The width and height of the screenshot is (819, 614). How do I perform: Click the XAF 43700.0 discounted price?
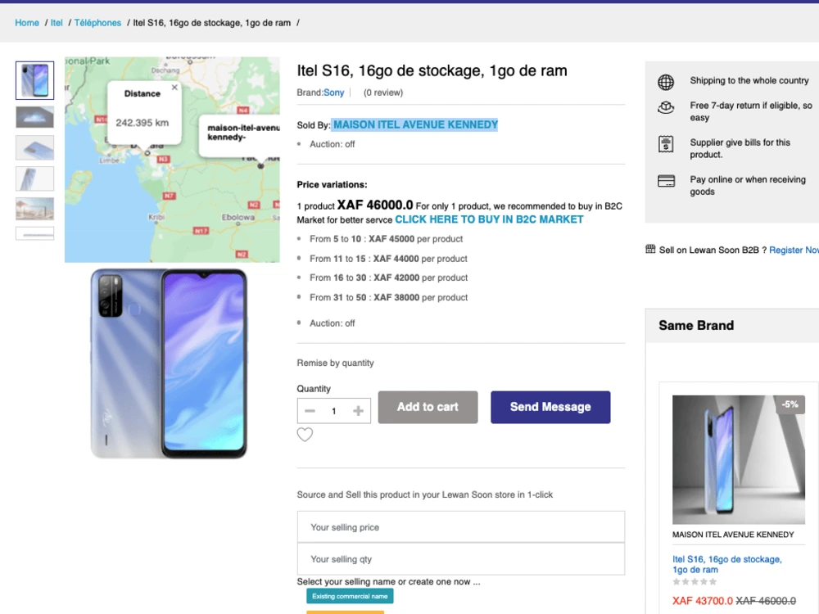click(703, 600)
